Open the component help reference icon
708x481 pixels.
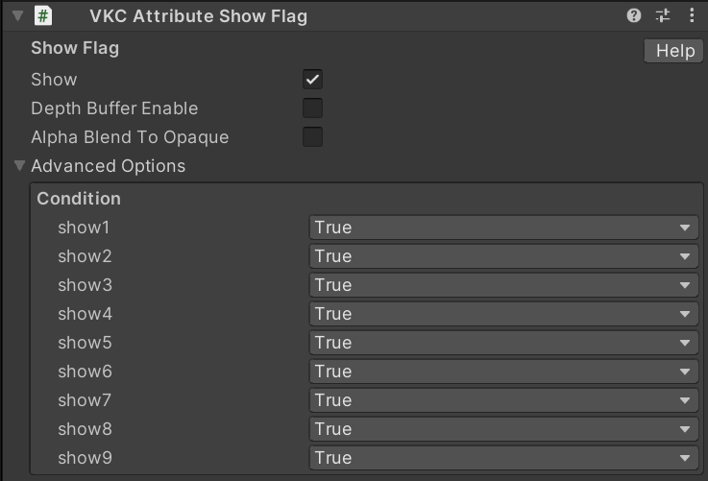634,15
